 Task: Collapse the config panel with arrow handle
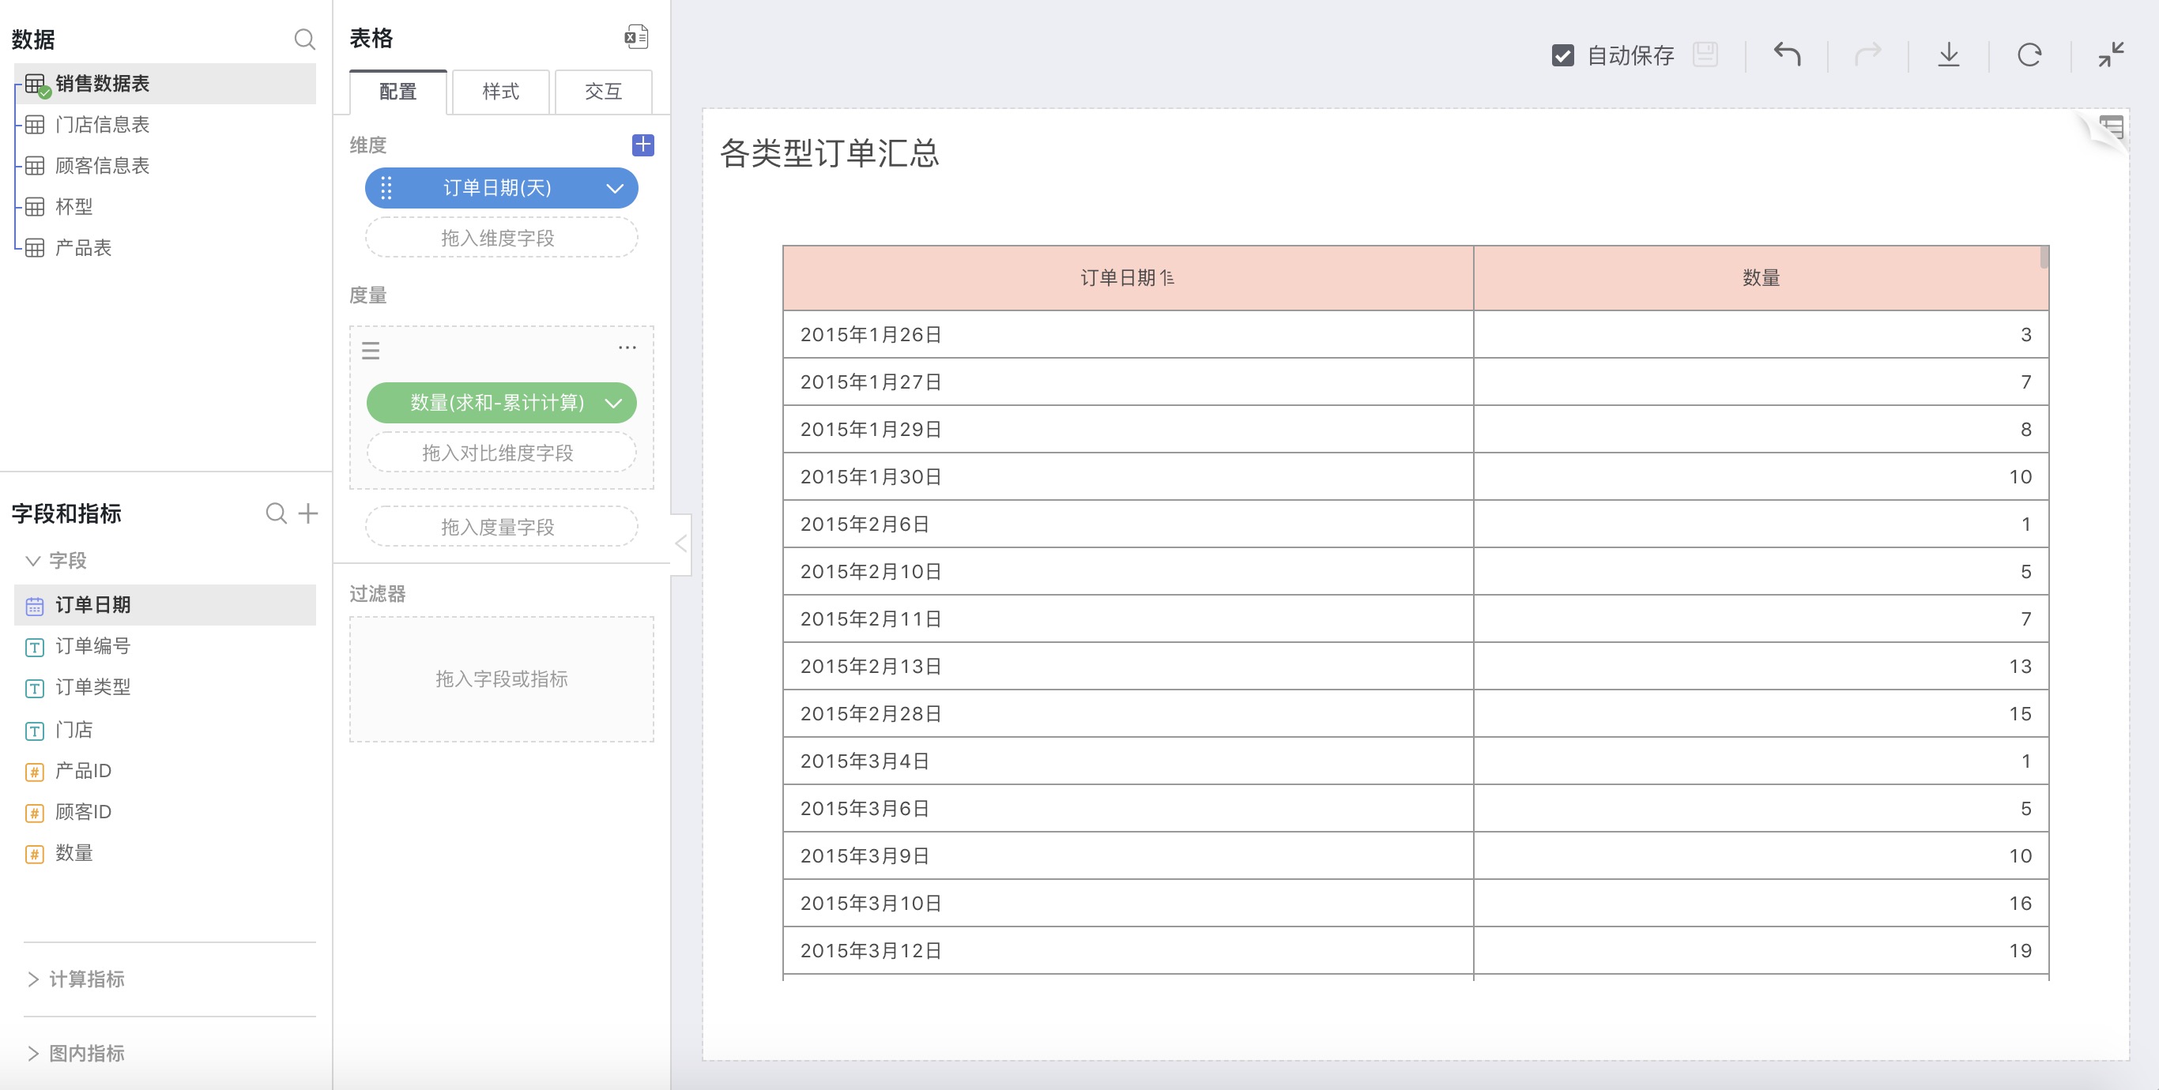(681, 543)
